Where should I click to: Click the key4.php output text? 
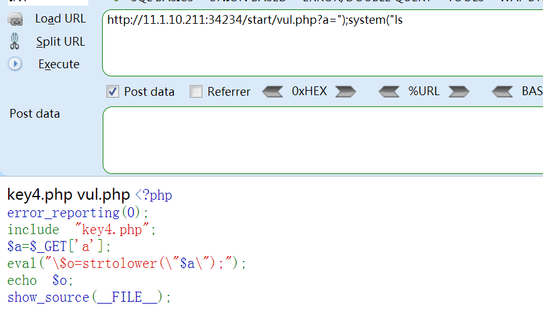pos(40,195)
